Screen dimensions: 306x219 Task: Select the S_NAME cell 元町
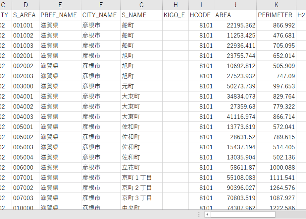(x=141, y=86)
